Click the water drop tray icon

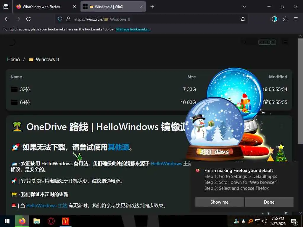click(x=244, y=221)
